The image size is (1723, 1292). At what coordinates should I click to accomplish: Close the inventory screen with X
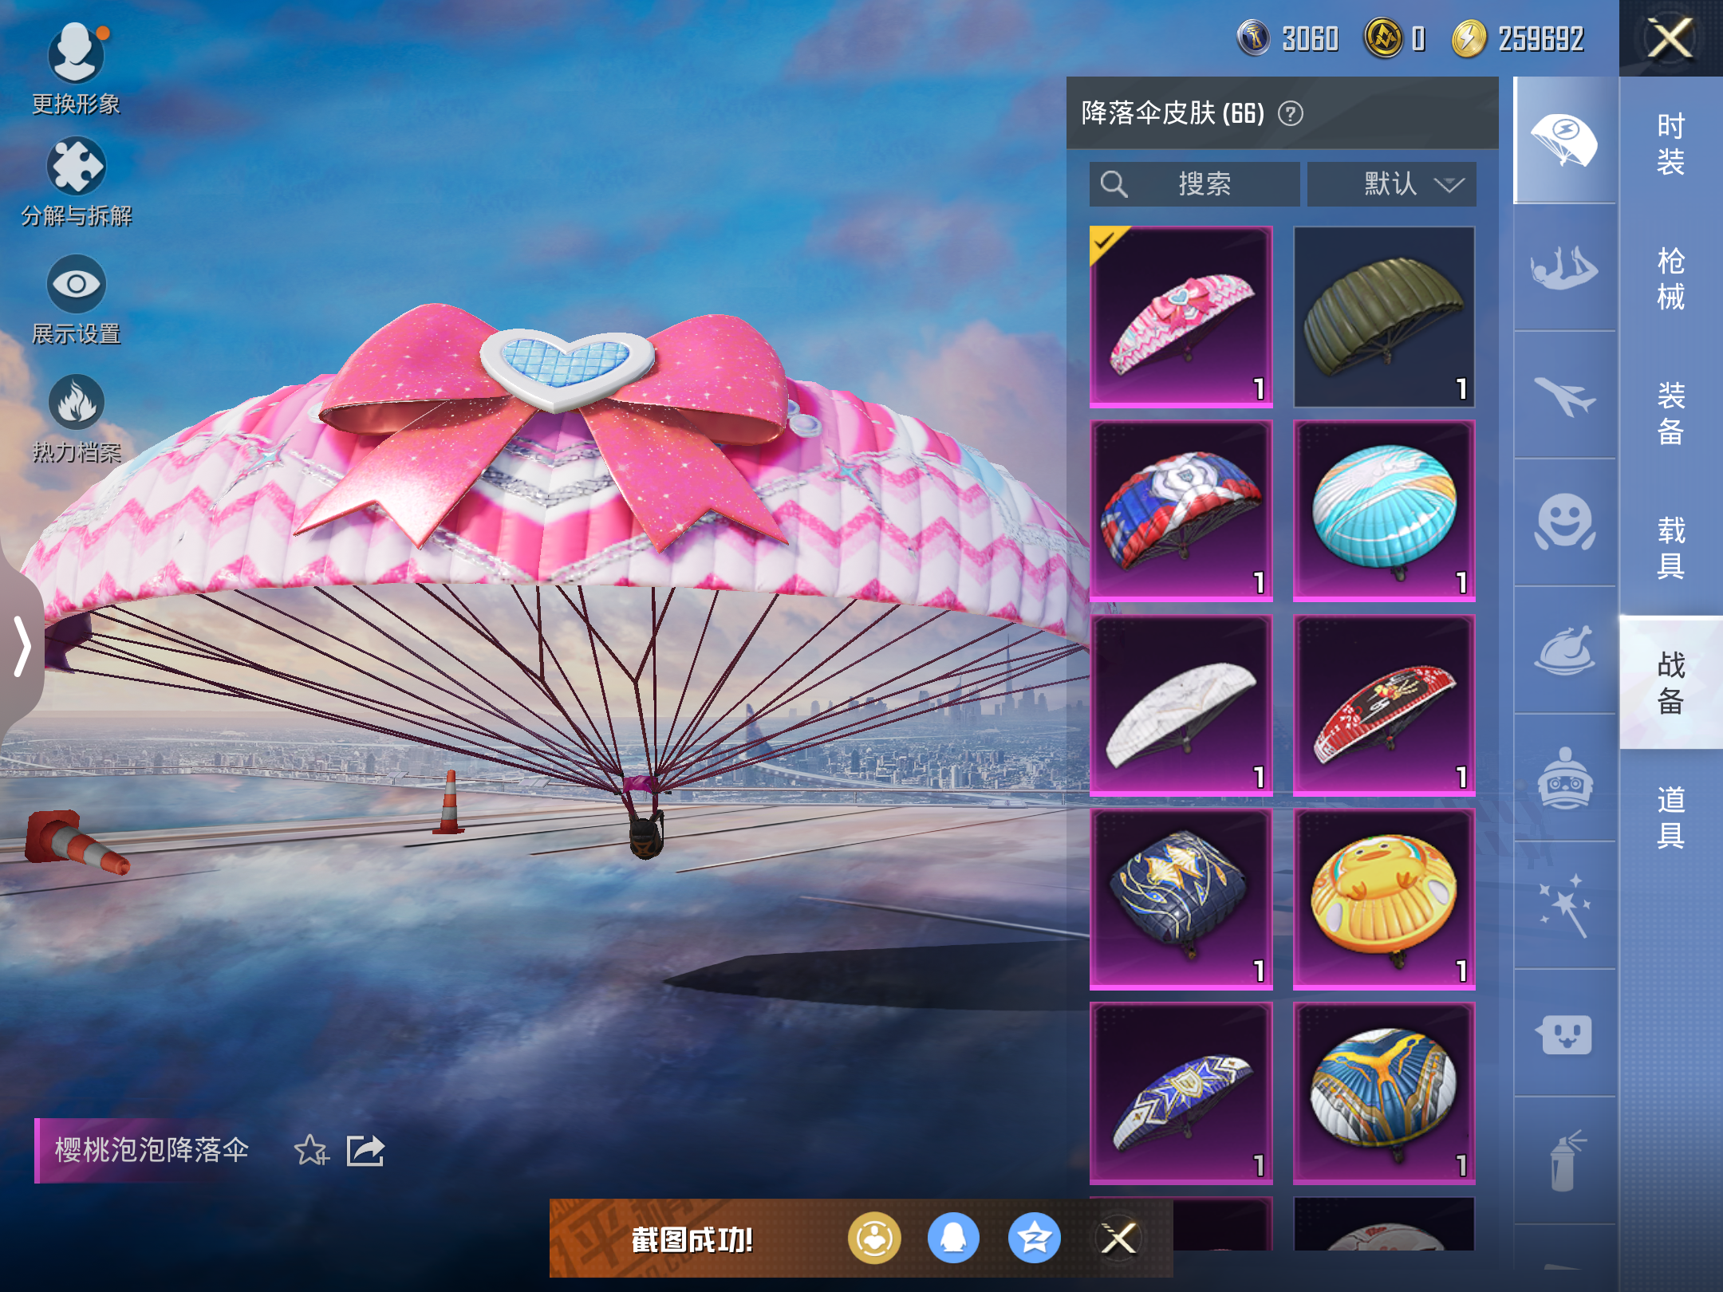pyautogui.click(x=1671, y=38)
